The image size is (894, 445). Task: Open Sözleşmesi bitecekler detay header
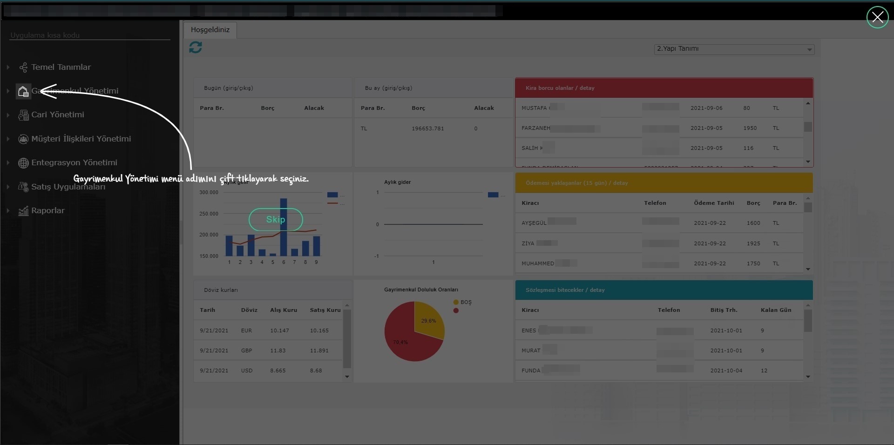click(565, 290)
